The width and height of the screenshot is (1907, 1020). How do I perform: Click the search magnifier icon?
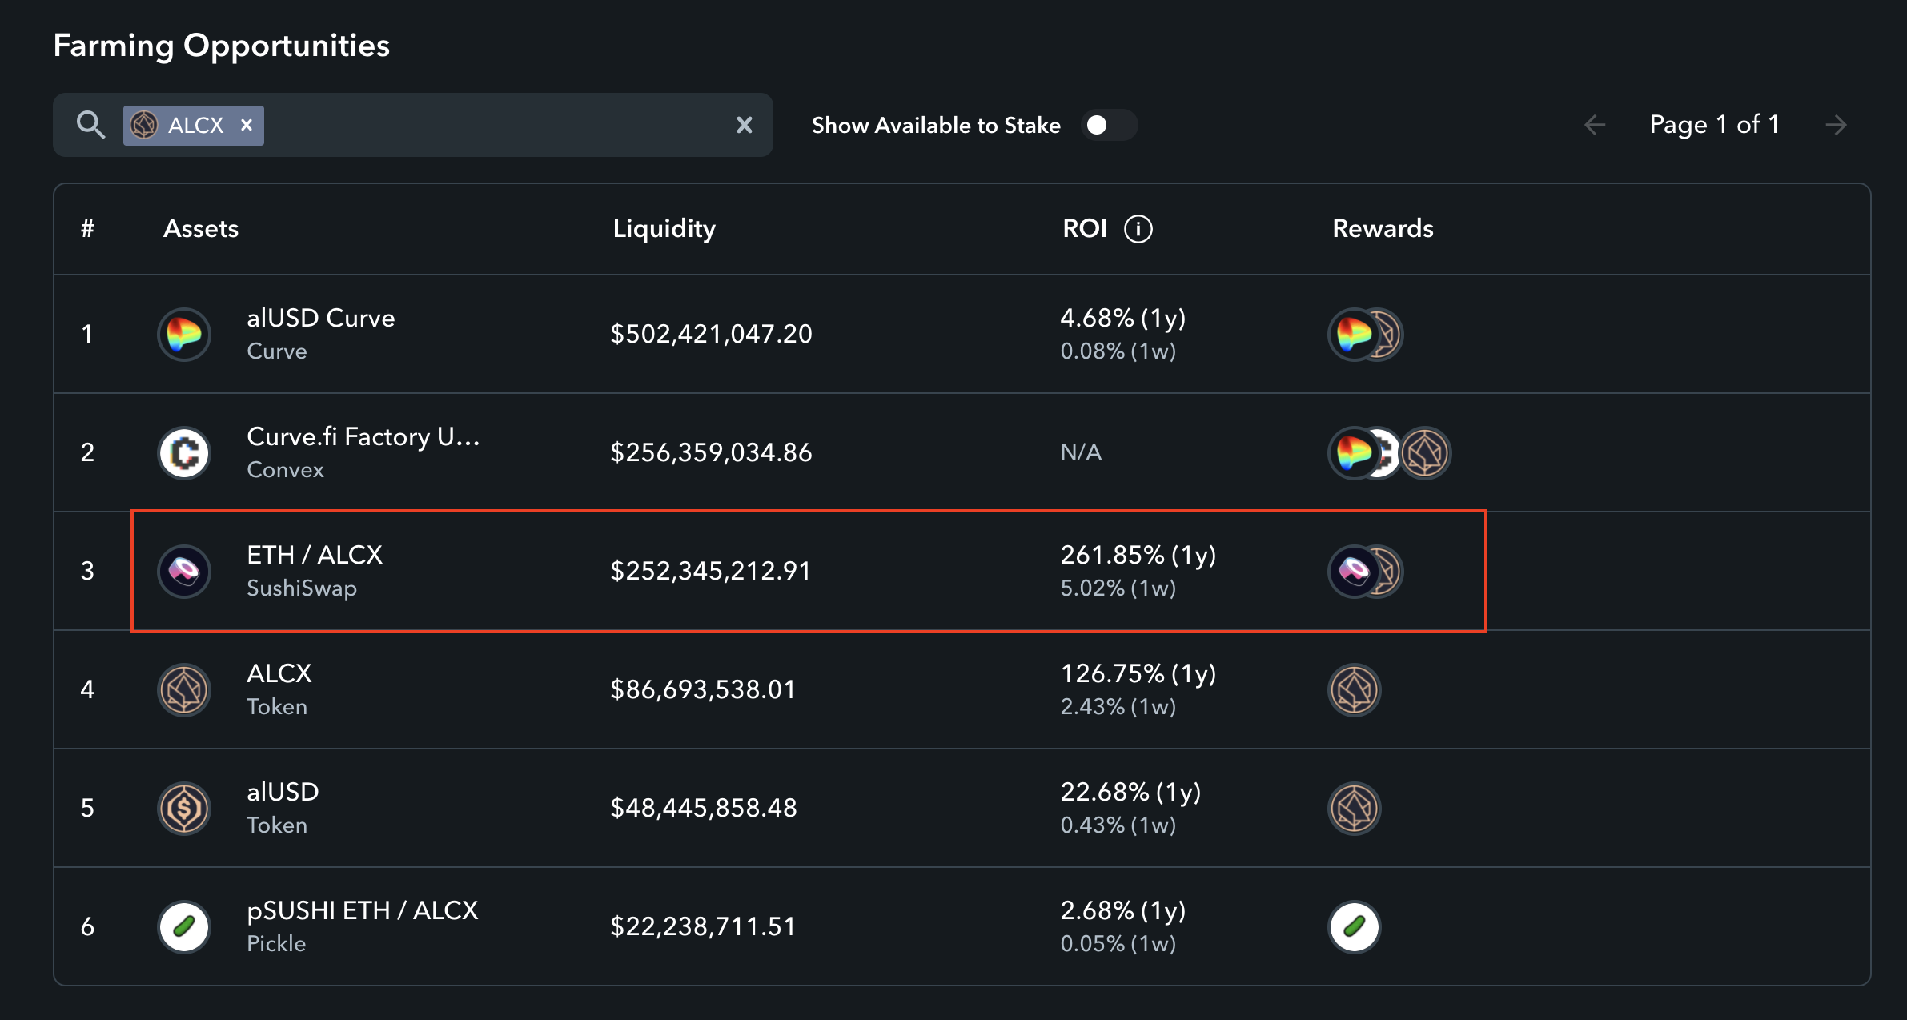click(90, 125)
